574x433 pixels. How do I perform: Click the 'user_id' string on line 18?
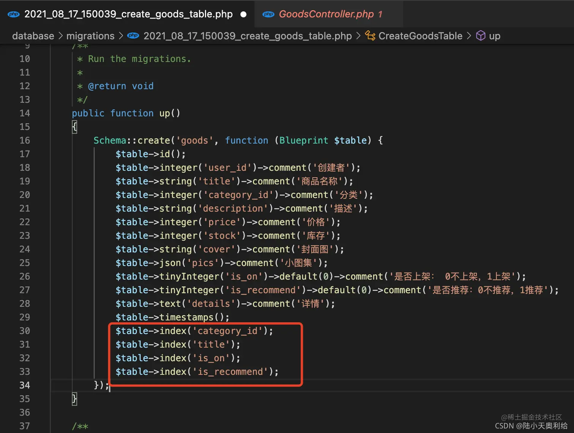[x=227, y=168]
